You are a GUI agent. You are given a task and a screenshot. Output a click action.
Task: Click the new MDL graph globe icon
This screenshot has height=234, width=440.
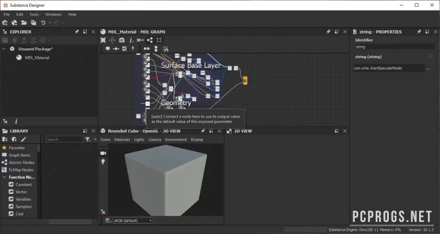pos(14,23)
